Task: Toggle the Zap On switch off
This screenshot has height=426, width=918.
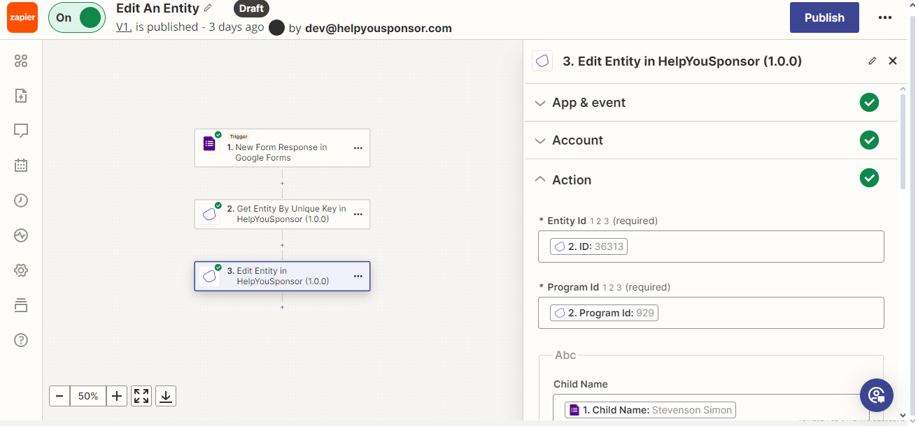Action: tap(76, 17)
